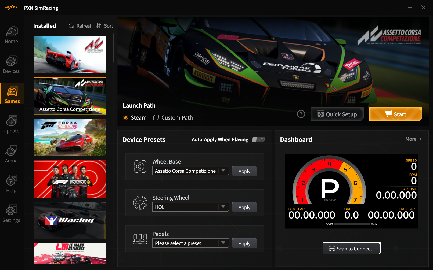Screen dimensions: 433x270
Task: Select the Custom Path launch option
Action: click(173, 118)
